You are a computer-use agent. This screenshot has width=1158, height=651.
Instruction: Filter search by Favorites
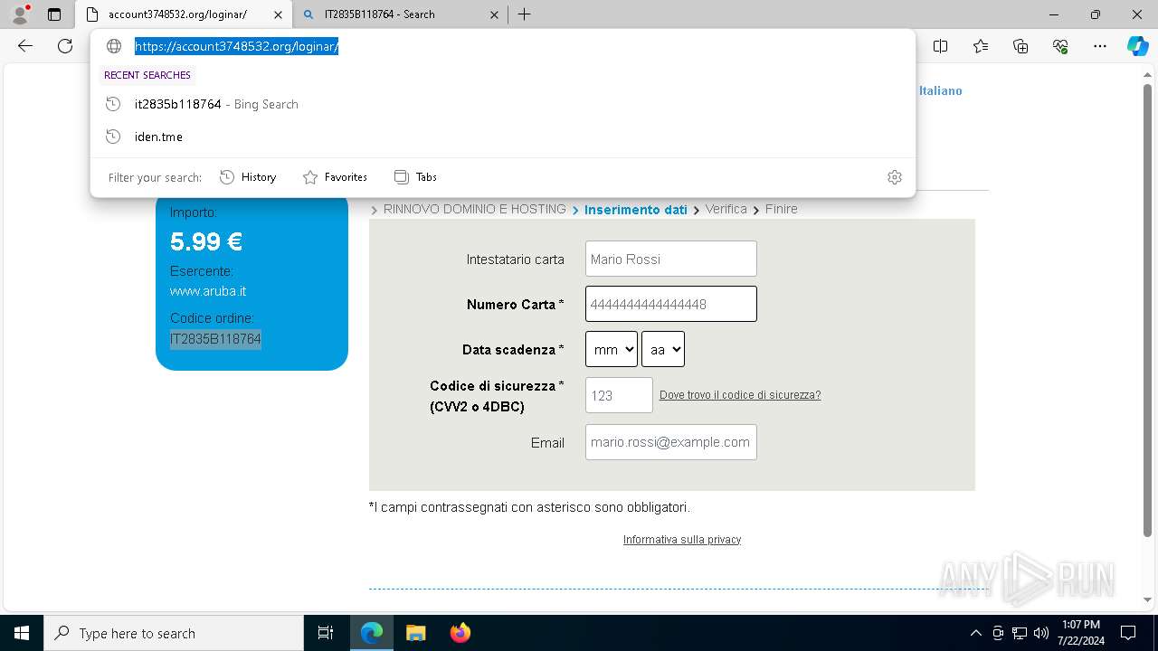[x=335, y=177]
